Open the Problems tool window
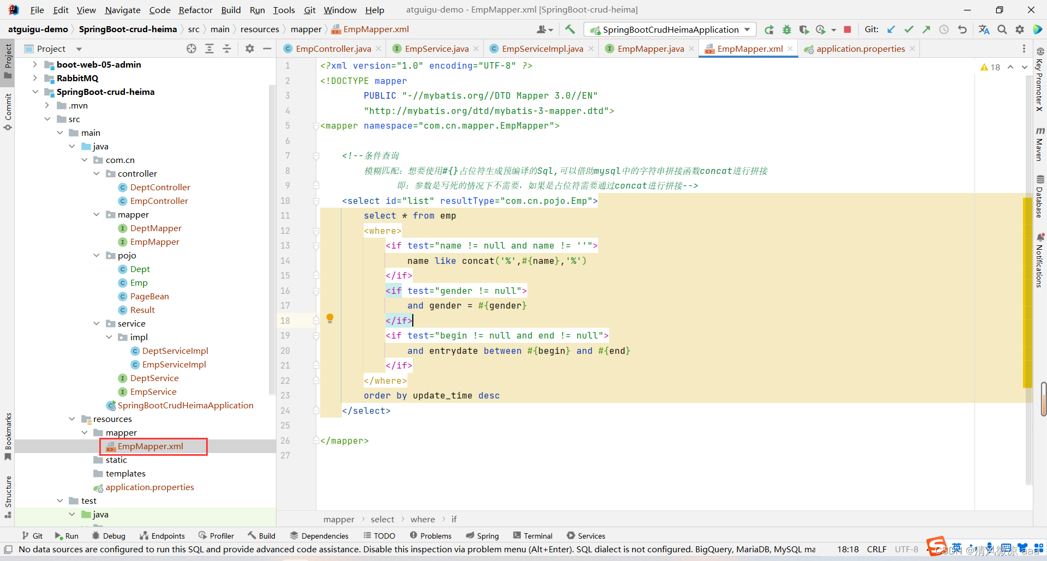This screenshot has height=561, width=1047. tap(431, 536)
